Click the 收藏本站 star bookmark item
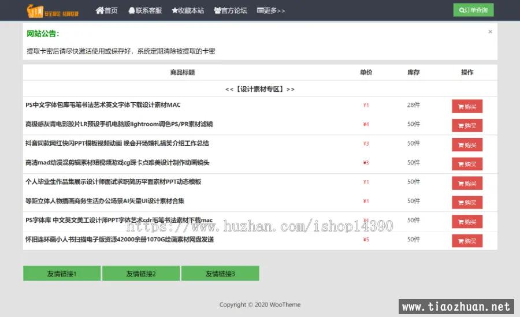Viewport: 520px width, 317px height. tap(188, 10)
